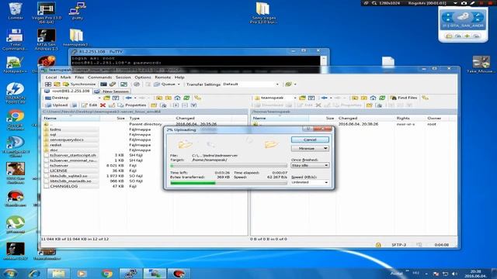The width and height of the screenshot is (497, 279).
Task: Click the green file progress bar (bottom)
Action: point(228,183)
